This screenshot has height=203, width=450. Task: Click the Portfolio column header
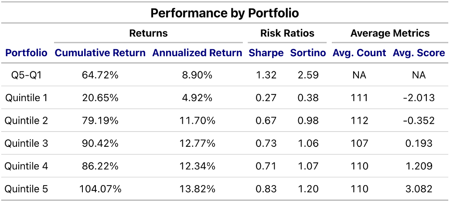[x=26, y=53]
